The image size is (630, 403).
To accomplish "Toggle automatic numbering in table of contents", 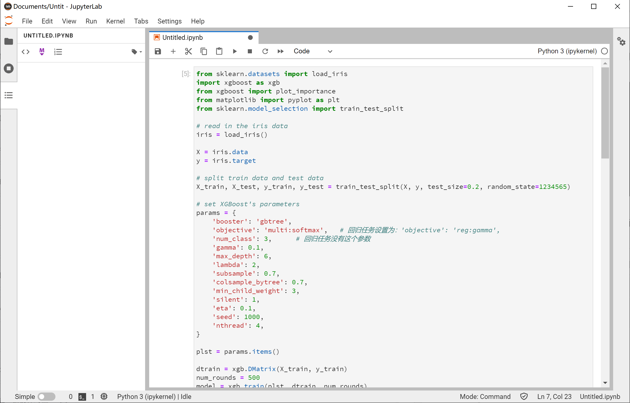I will pos(58,52).
